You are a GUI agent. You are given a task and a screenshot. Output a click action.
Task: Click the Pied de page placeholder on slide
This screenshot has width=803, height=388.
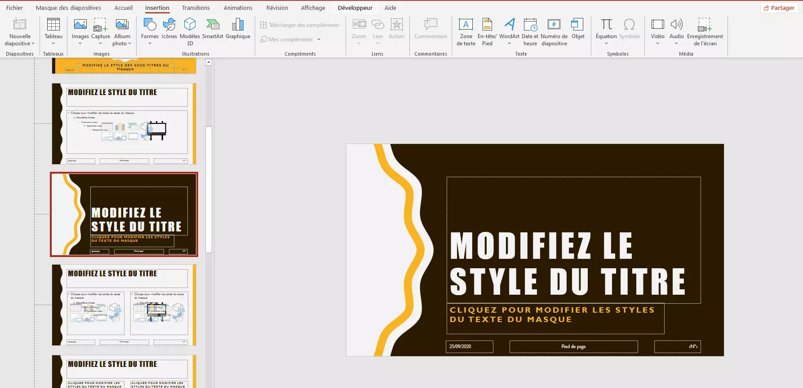573,347
